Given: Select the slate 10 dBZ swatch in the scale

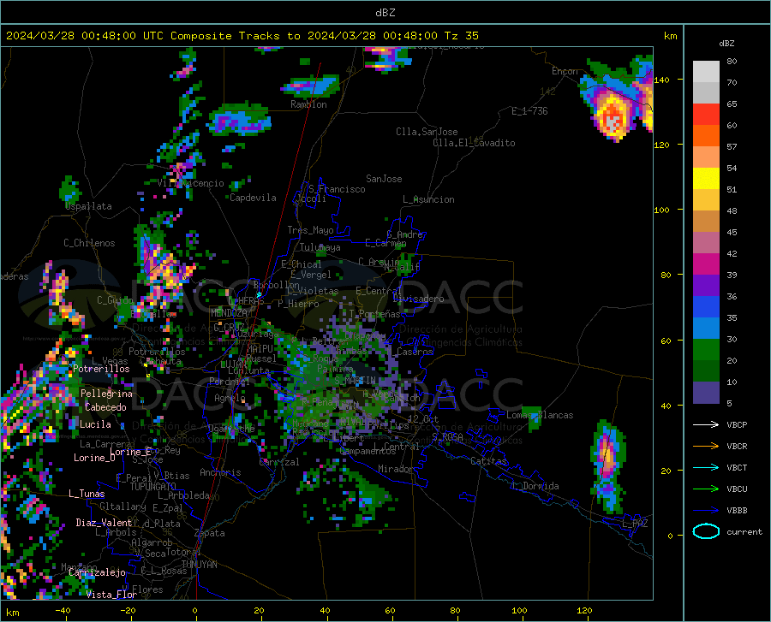Looking at the screenshot, I should click(x=706, y=392).
